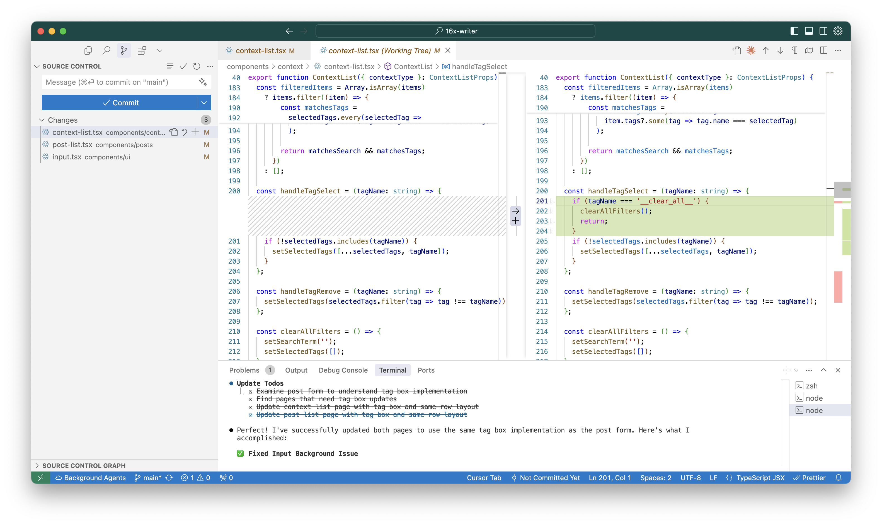The image size is (882, 525).
Task: Open the Commit button dropdown arrow
Action: click(x=204, y=103)
